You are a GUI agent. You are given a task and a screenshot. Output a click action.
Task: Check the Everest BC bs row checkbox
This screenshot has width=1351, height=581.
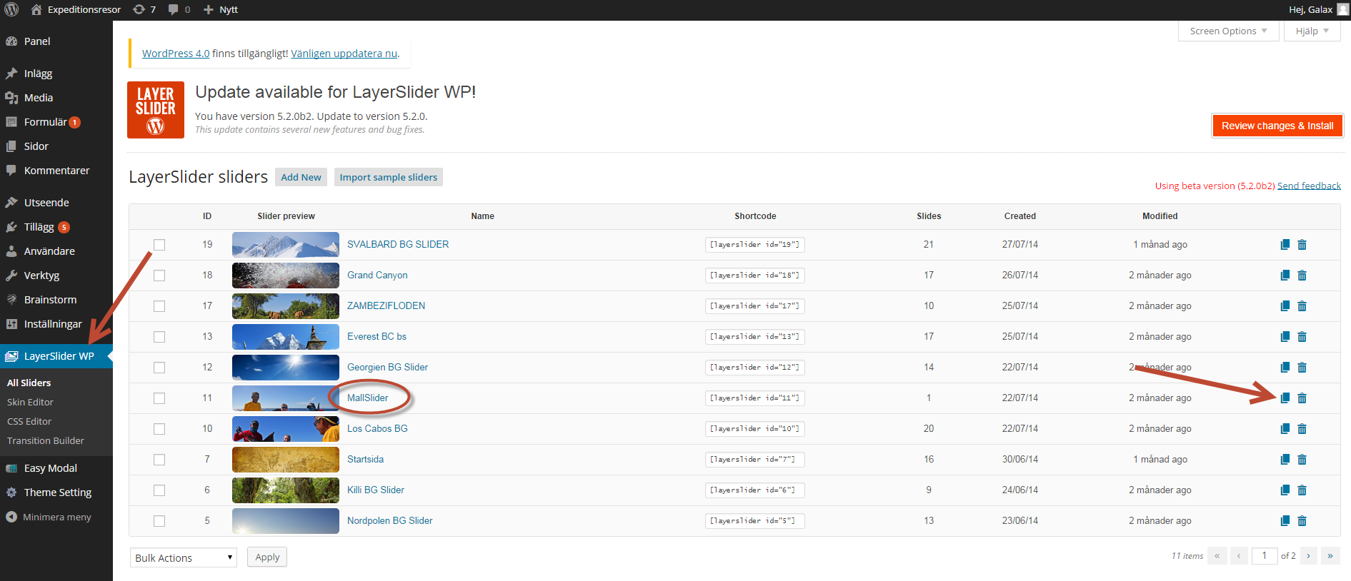point(159,337)
